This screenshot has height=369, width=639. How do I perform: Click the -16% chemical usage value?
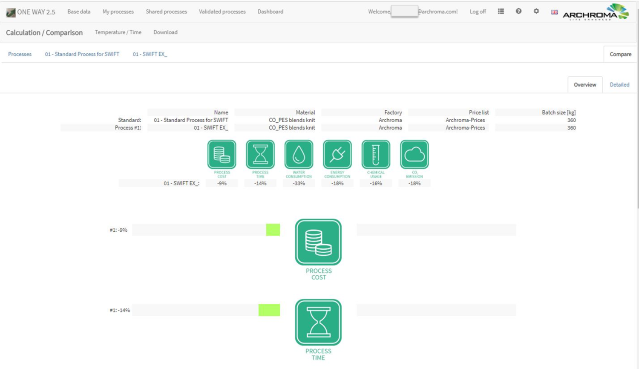[x=376, y=183]
